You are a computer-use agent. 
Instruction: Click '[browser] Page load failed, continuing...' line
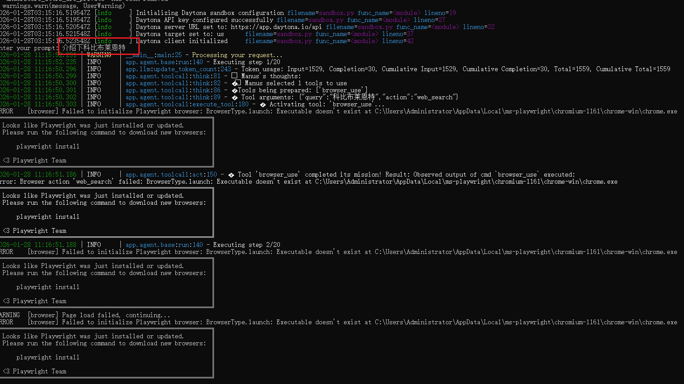tap(99, 315)
